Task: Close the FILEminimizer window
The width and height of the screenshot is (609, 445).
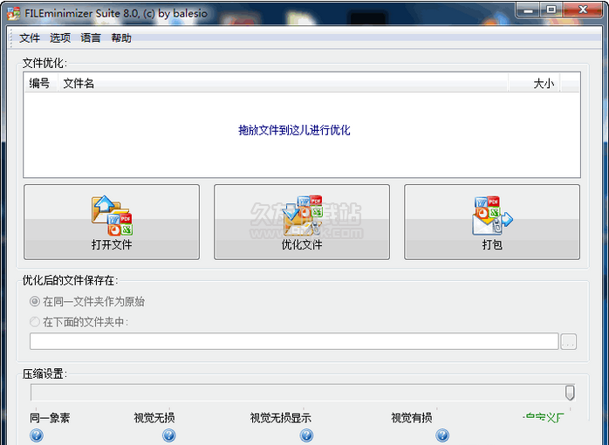Action: point(583,10)
